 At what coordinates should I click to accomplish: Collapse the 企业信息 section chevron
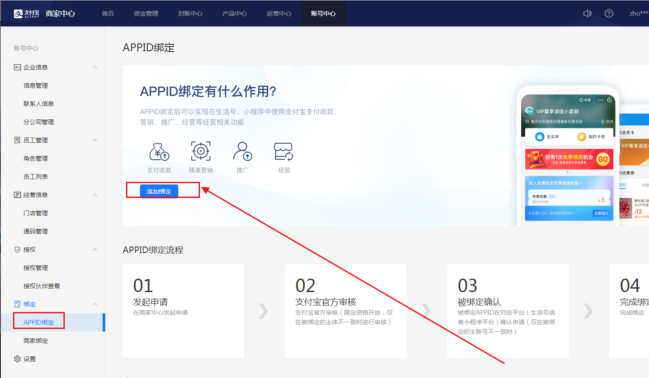point(95,67)
